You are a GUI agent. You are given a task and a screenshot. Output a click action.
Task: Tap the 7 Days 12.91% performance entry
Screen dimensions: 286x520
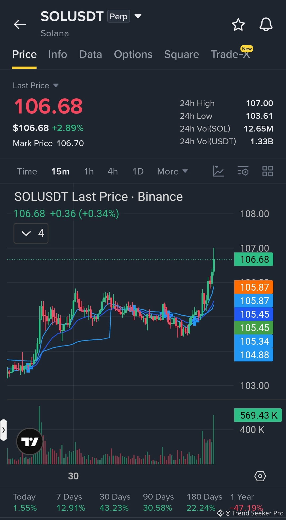(x=71, y=502)
